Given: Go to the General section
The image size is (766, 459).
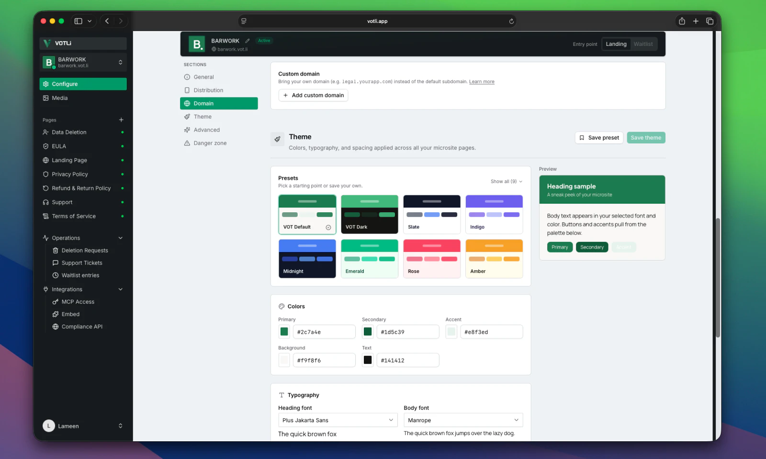Looking at the screenshot, I should [x=219, y=77].
